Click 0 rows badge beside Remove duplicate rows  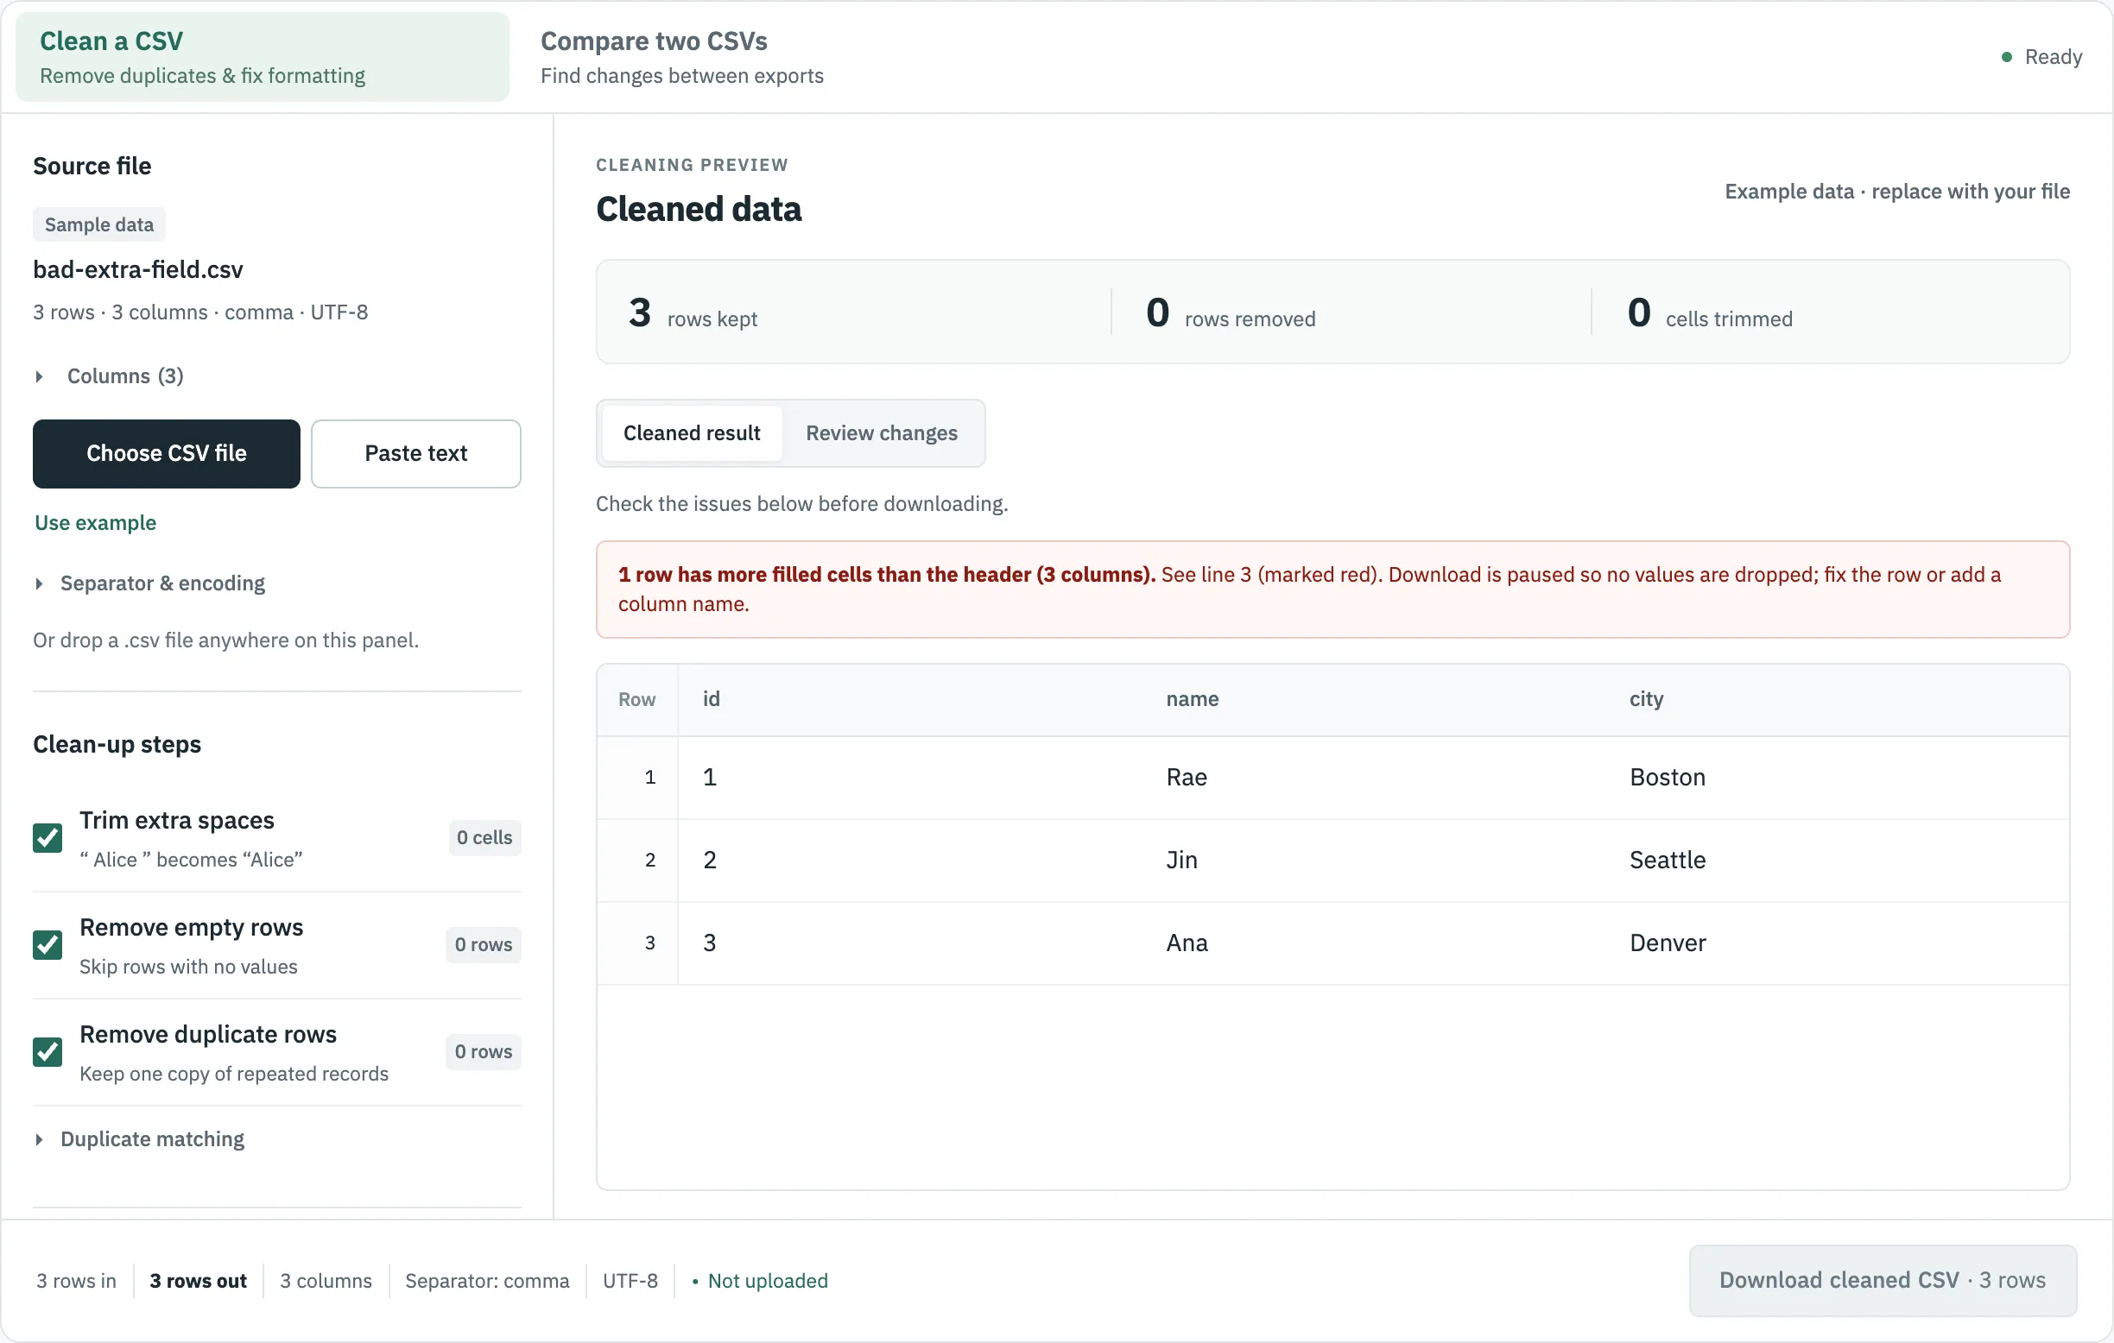coord(484,1052)
